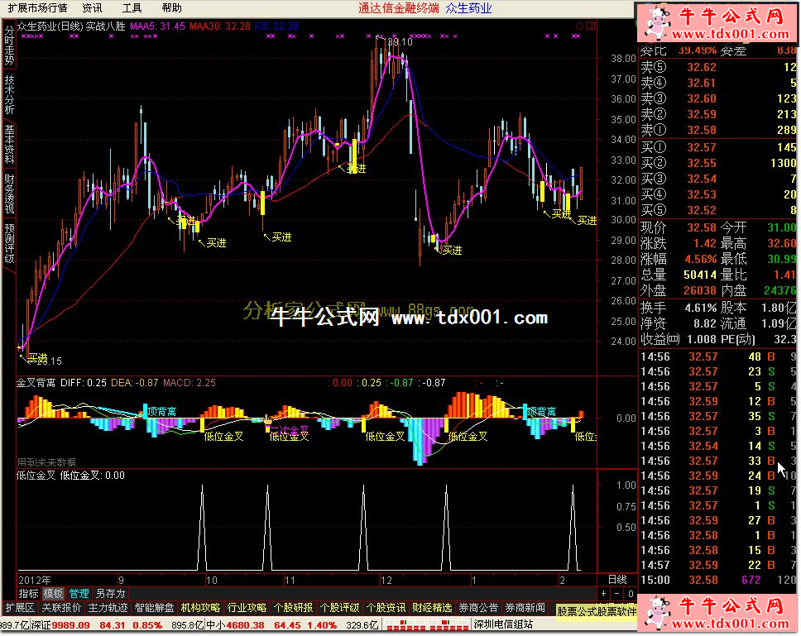
Task: Open the 工具 menu
Action: (x=132, y=8)
